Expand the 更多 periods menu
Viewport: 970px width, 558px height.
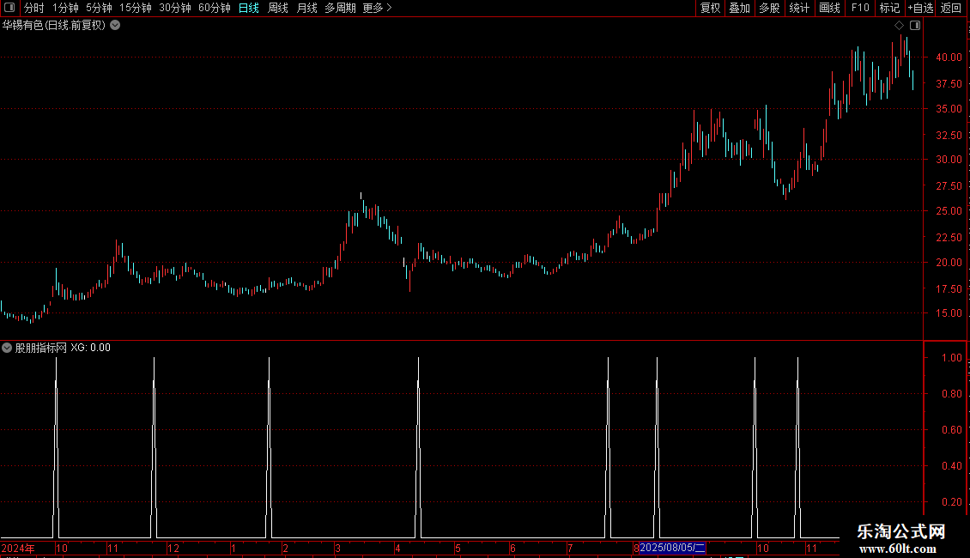377,8
